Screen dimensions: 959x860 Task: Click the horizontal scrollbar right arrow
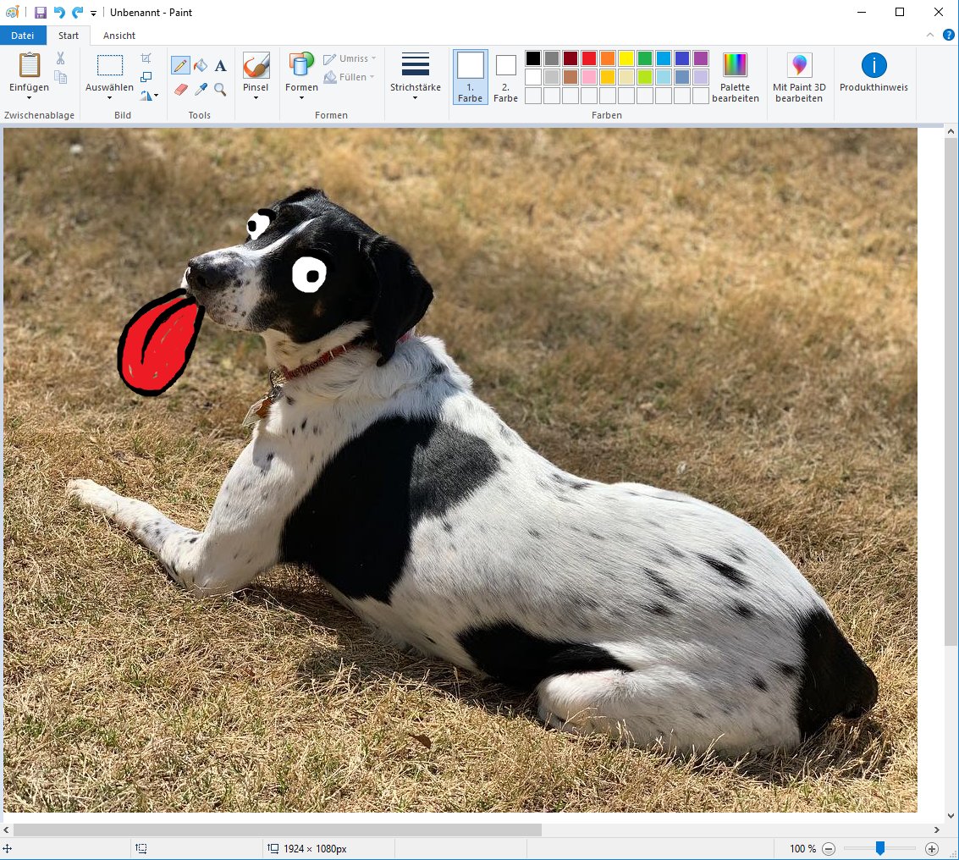[936, 830]
